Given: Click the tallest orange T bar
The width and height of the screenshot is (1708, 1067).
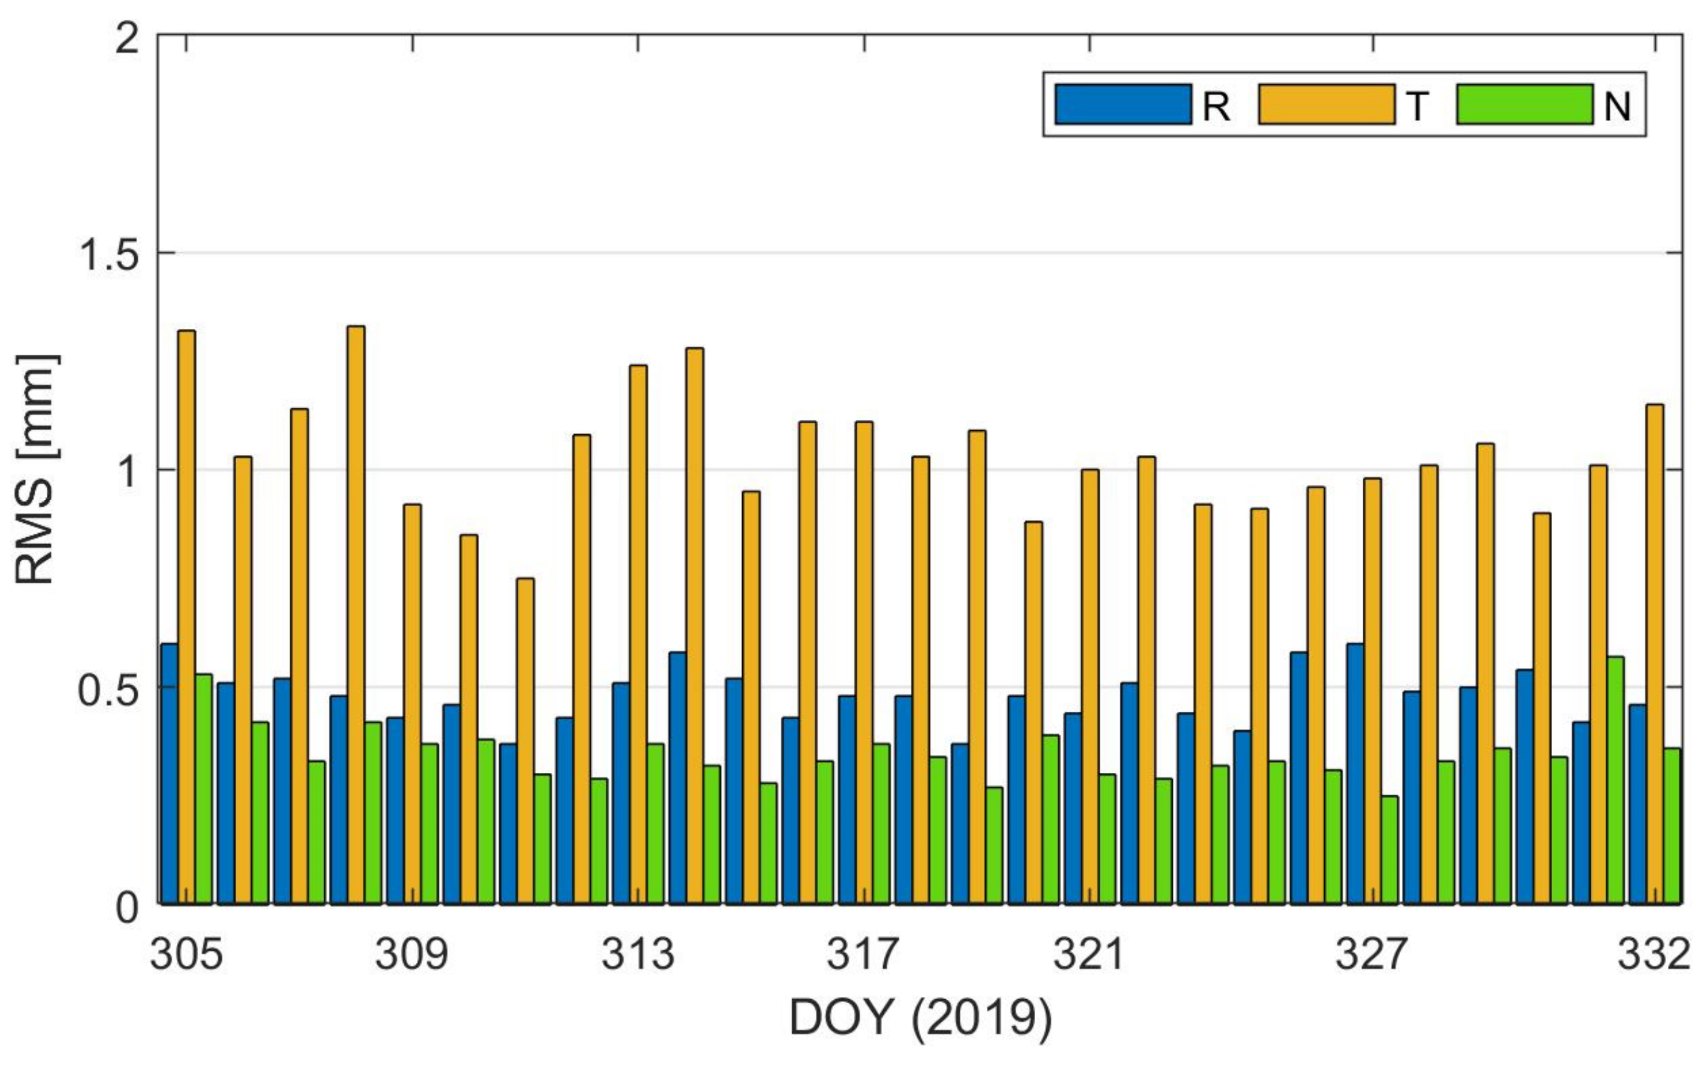Looking at the screenshot, I should [356, 614].
